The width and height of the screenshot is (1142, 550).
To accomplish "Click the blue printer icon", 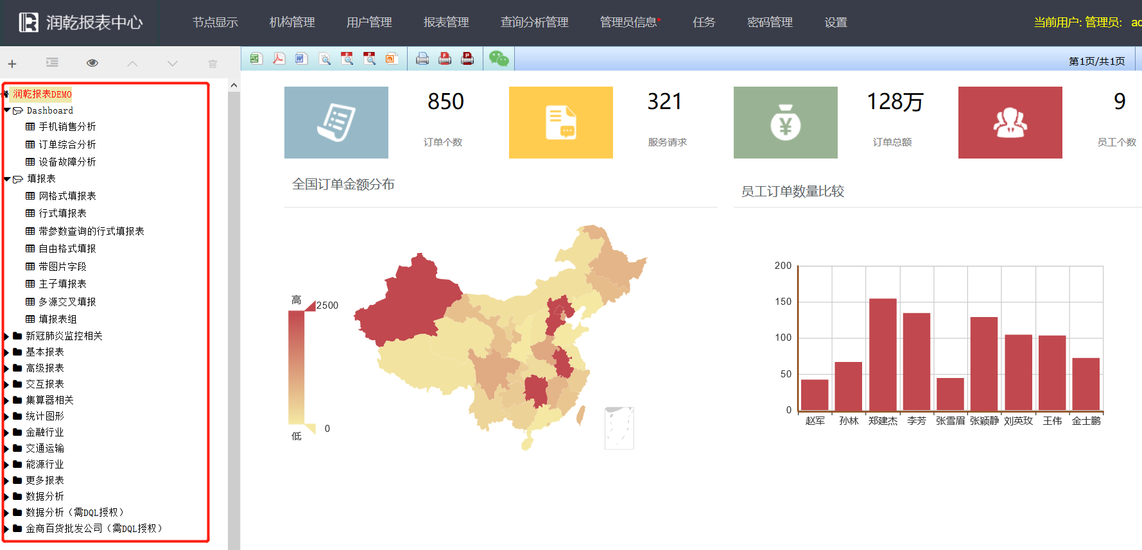I will click(x=422, y=59).
